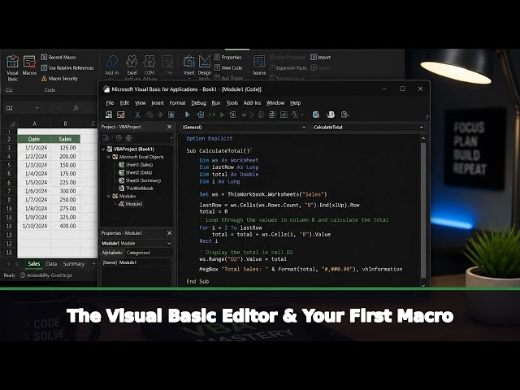Image resolution: width=520 pixels, height=390 pixels.
Task: Close the Project - VBAProject pane
Action: coord(170,127)
